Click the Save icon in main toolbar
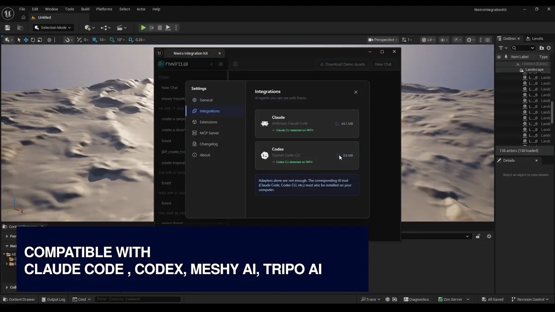Image resolution: width=555 pixels, height=312 pixels. click(7, 28)
